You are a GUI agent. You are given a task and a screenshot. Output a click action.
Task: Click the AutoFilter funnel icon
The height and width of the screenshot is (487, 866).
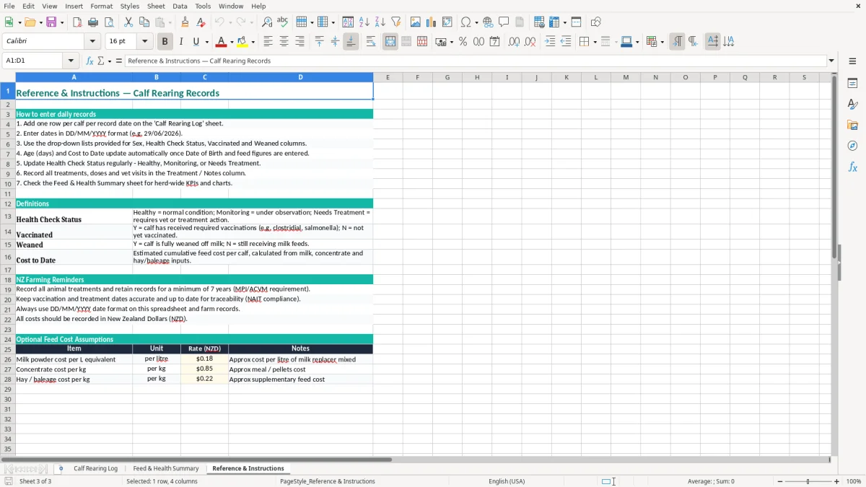point(395,22)
